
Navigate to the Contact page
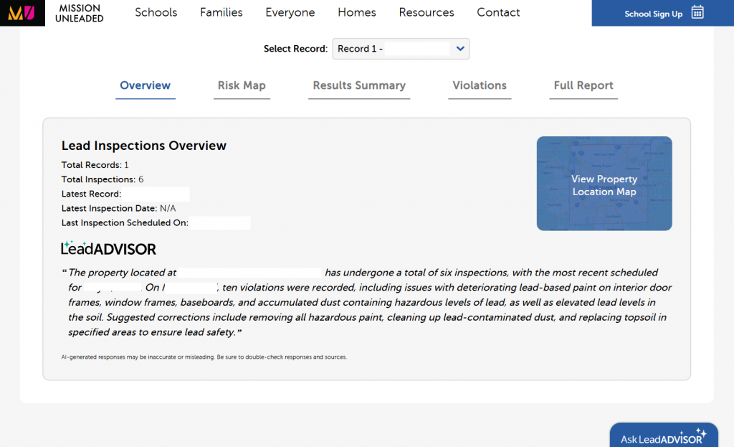[498, 12]
